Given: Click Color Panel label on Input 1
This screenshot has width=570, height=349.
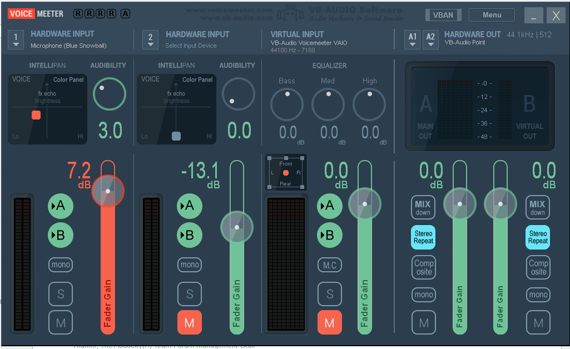Looking at the screenshot, I should (68, 79).
